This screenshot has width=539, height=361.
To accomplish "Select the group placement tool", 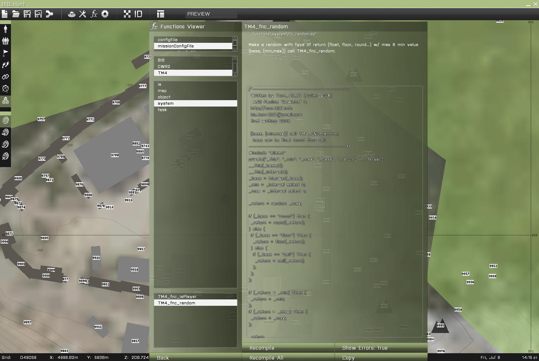I will coord(5,41).
